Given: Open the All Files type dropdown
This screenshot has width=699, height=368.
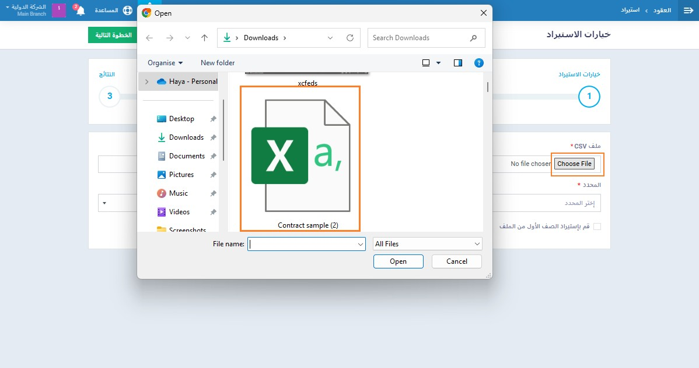Looking at the screenshot, I should (x=428, y=244).
